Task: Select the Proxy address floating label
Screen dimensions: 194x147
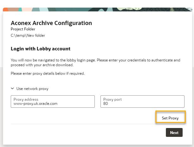Action: tap(26, 99)
